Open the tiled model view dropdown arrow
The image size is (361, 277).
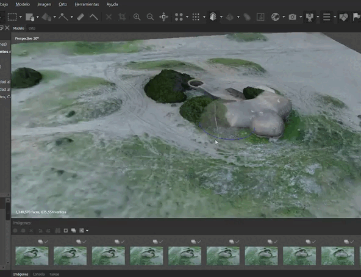[x=238, y=17]
